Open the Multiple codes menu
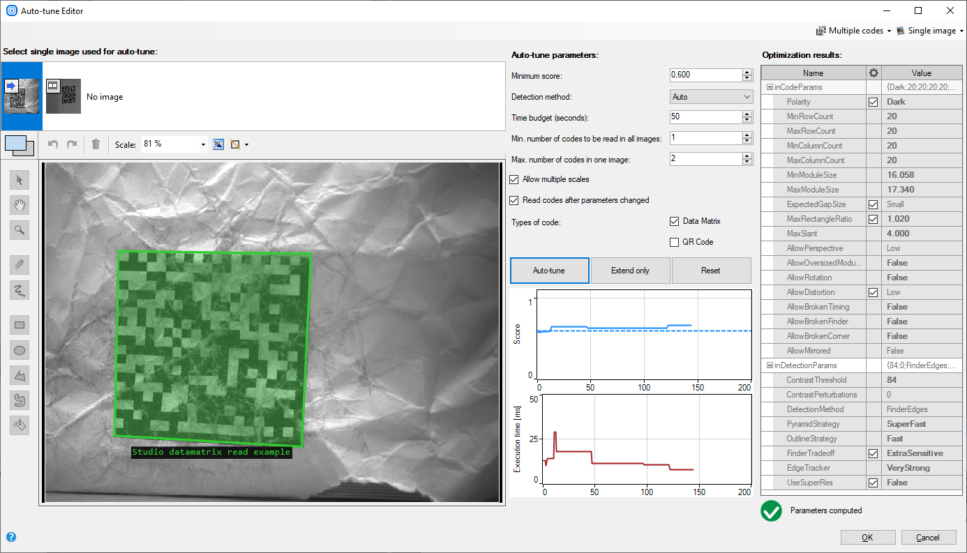Image resolution: width=967 pixels, height=553 pixels. pos(853,31)
